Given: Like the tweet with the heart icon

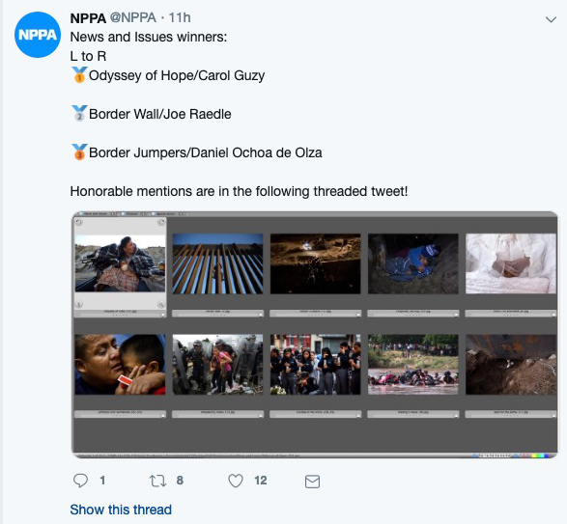Looking at the screenshot, I should point(236,481).
